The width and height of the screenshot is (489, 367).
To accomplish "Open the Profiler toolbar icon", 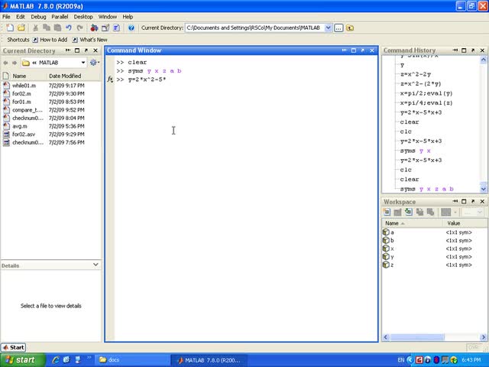I will [116, 28].
